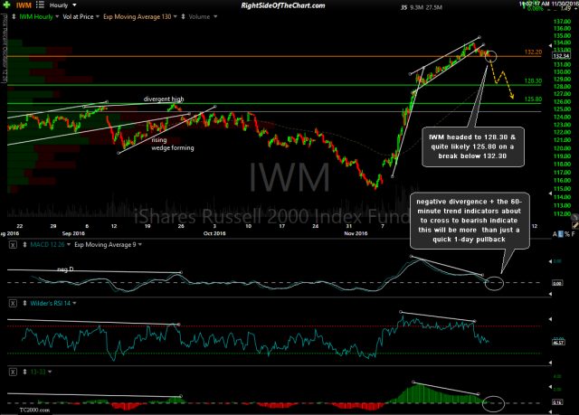Image resolution: width=579 pixels, height=415 pixels.
Task: Click the move icon beside MACD 12 26
Action: coord(24,245)
